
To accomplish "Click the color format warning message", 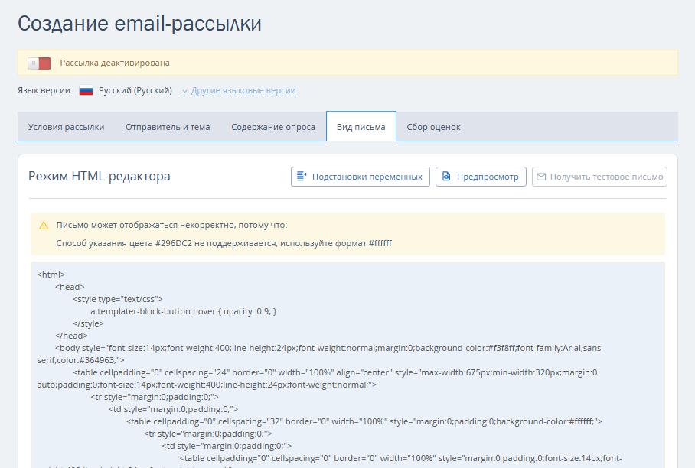I will [x=224, y=243].
